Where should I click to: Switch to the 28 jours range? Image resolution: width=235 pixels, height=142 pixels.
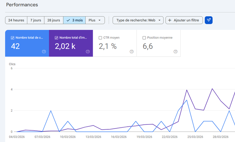click(53, 20)
